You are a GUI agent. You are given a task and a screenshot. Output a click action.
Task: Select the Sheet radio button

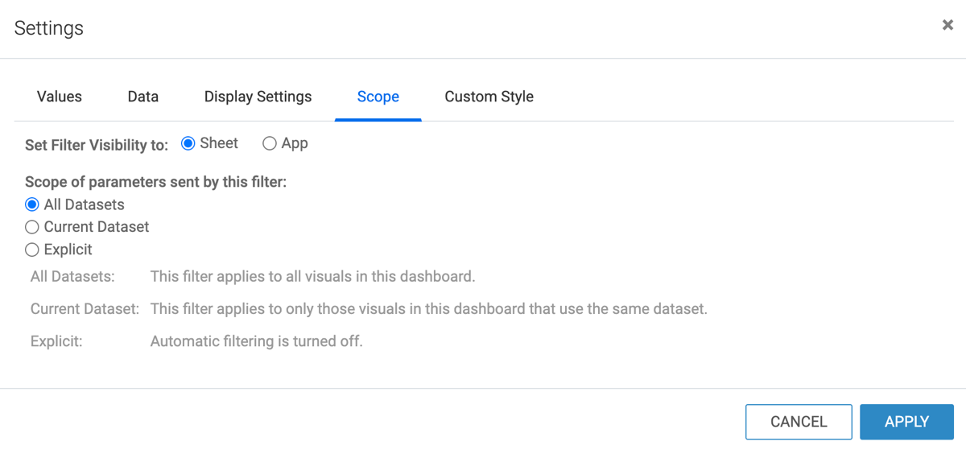pyautogui.click(x=188, y=143)
